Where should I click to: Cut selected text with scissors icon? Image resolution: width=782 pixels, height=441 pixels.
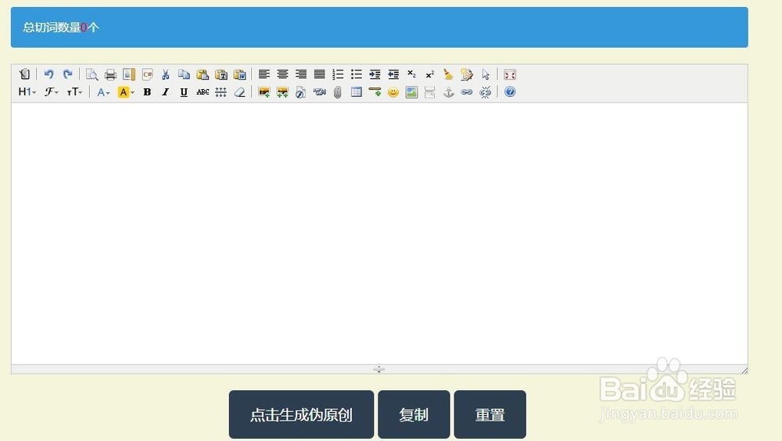point(166,74)
